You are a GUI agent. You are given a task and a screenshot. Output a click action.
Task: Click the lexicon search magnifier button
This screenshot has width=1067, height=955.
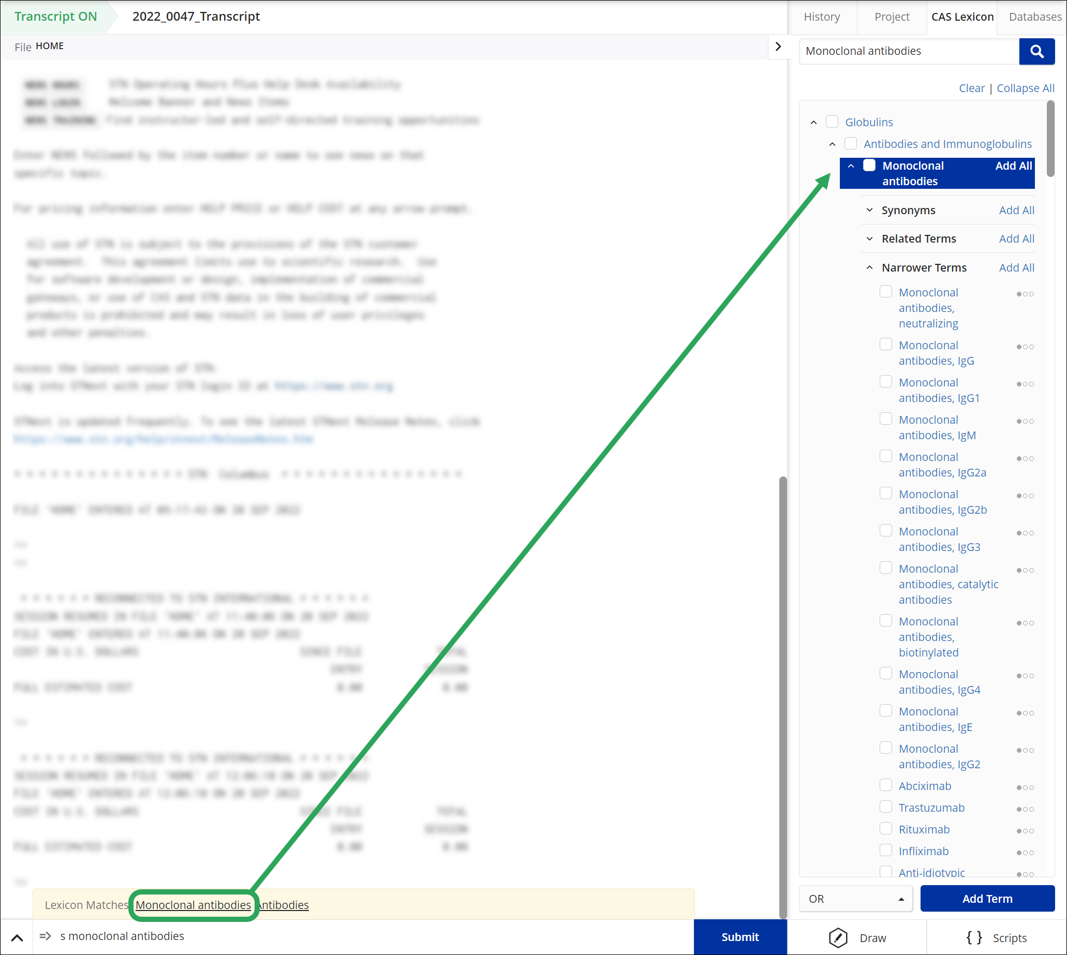1036,51
